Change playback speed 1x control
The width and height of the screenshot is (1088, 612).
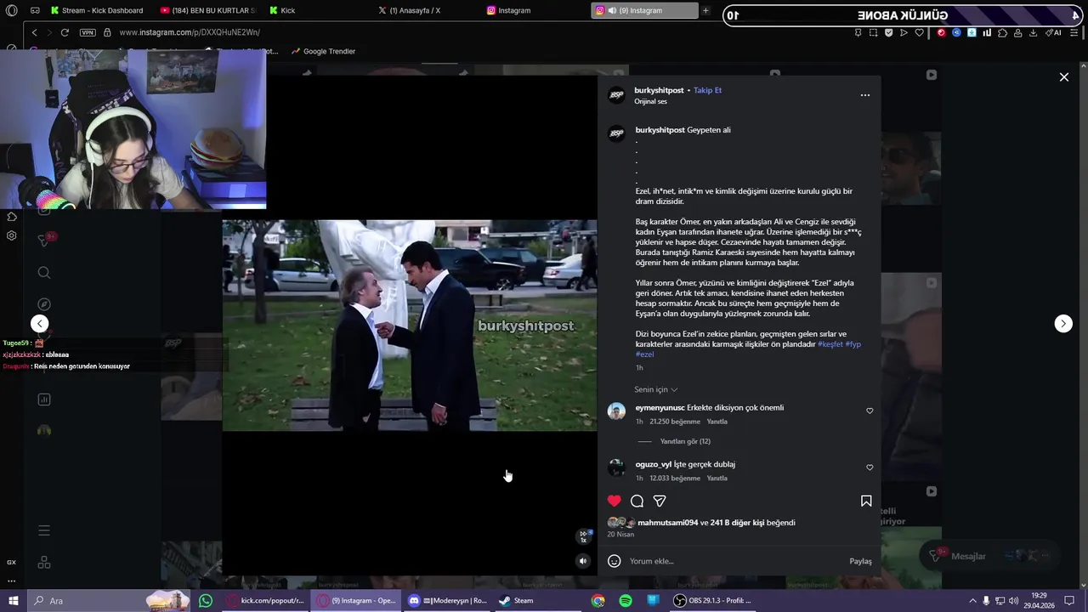[x=583, y=536]
